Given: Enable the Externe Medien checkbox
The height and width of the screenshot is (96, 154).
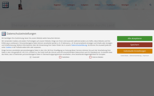Looking at the screenshot, I should point(90,57).
